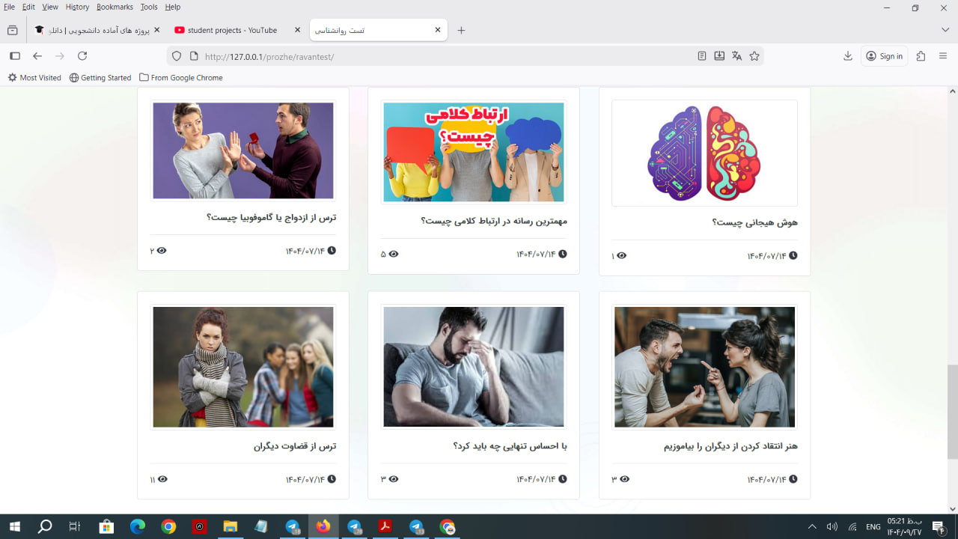Click the Reload page icon
Viewport: 958px width, 539px height.
click(82, 56)
